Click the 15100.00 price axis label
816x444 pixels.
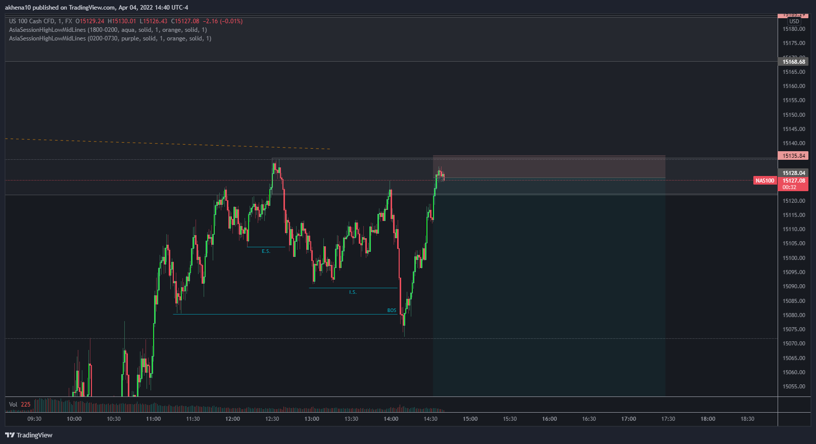click(794, 258)
